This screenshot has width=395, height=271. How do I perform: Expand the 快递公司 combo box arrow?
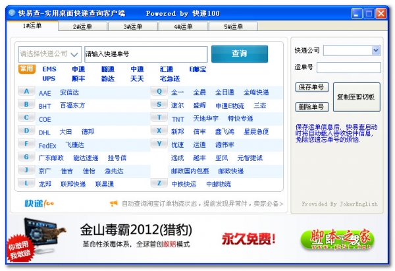click(376, 50)
